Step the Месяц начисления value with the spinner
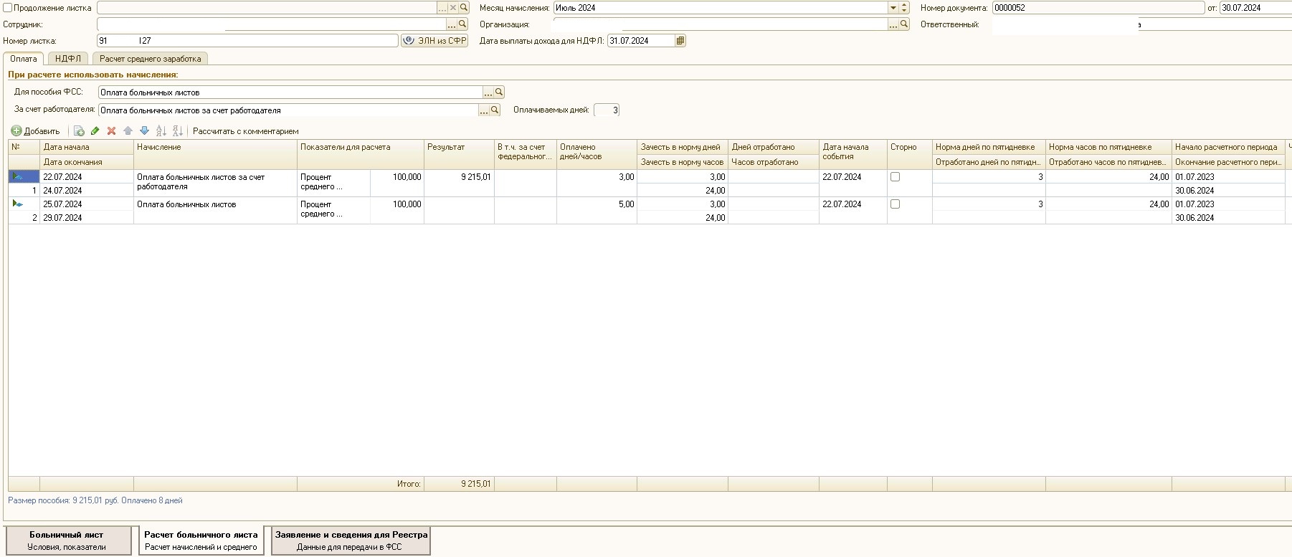1292x557 pixels. (x=904, y=8)
